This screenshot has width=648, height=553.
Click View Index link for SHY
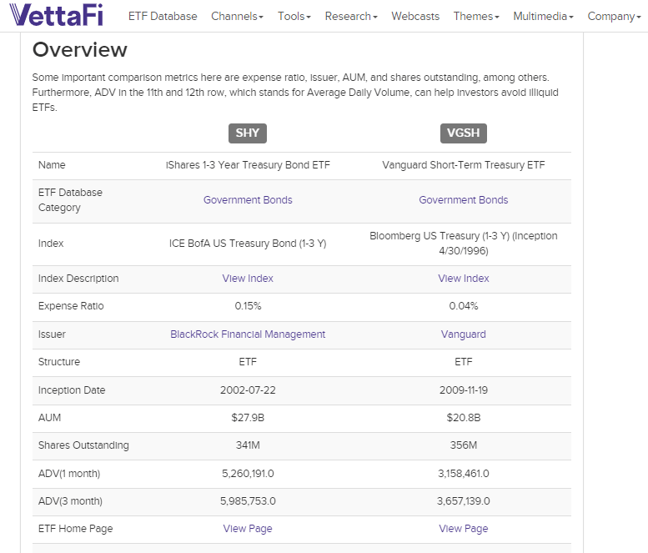pyautogui.click(x=248, y=279)
